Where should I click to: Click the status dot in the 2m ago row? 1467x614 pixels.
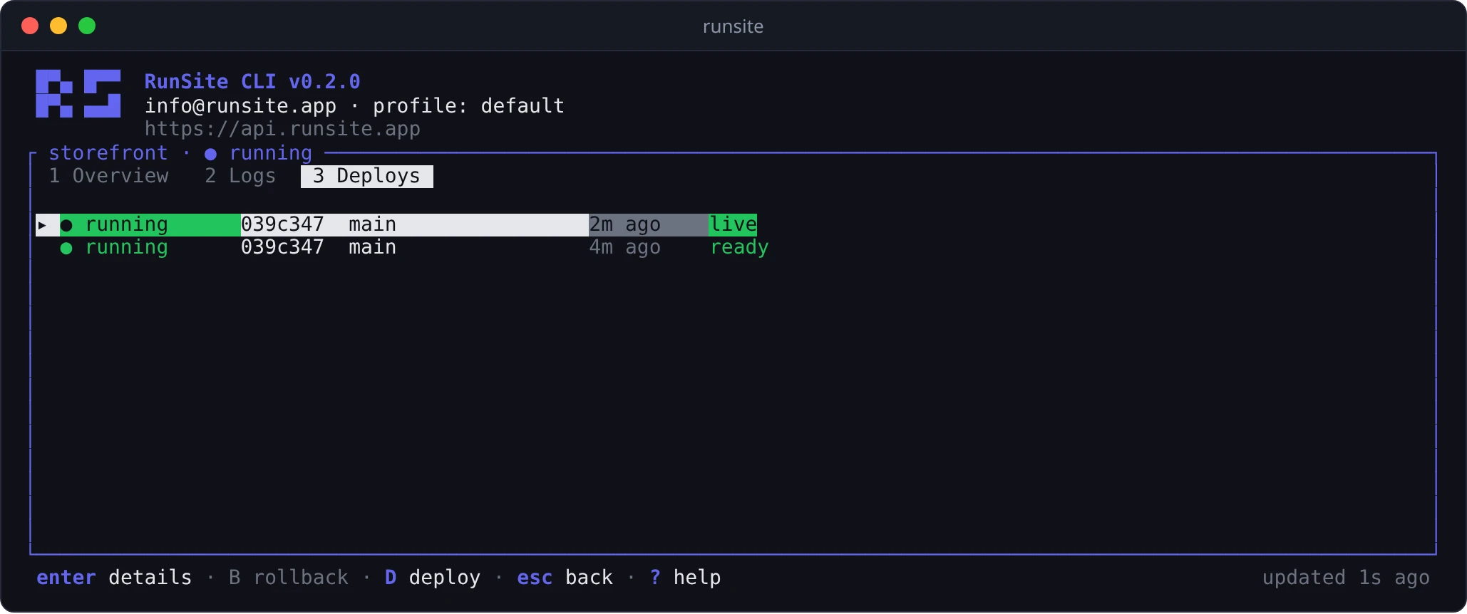(66, 225)
